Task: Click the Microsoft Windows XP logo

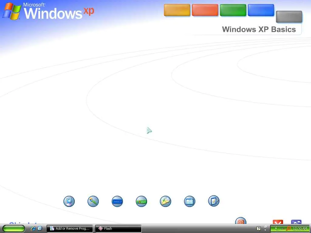Action: click(48, 11)
